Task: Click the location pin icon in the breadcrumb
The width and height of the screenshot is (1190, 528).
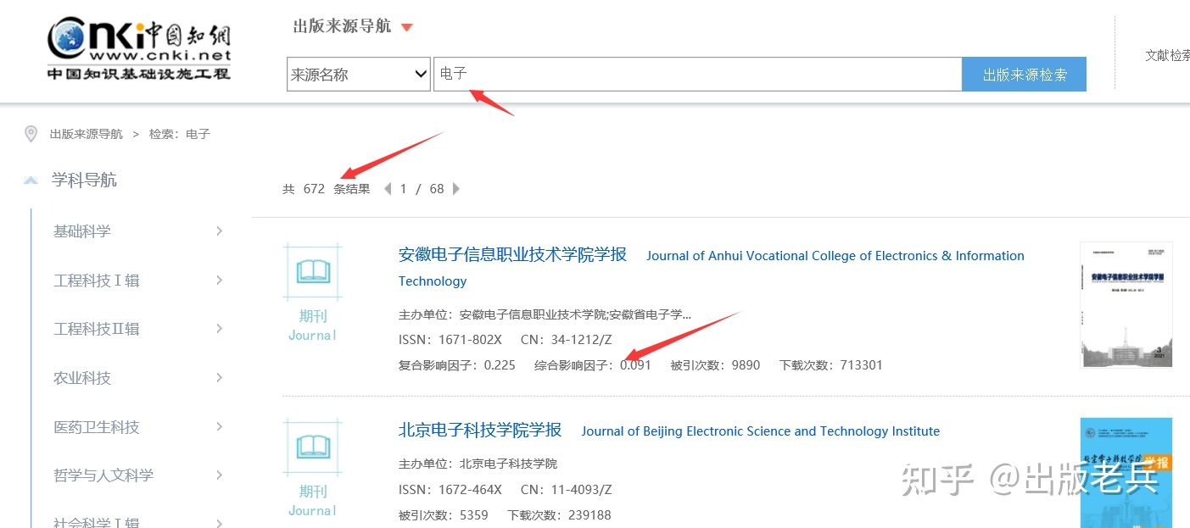Action: point(31,133)
